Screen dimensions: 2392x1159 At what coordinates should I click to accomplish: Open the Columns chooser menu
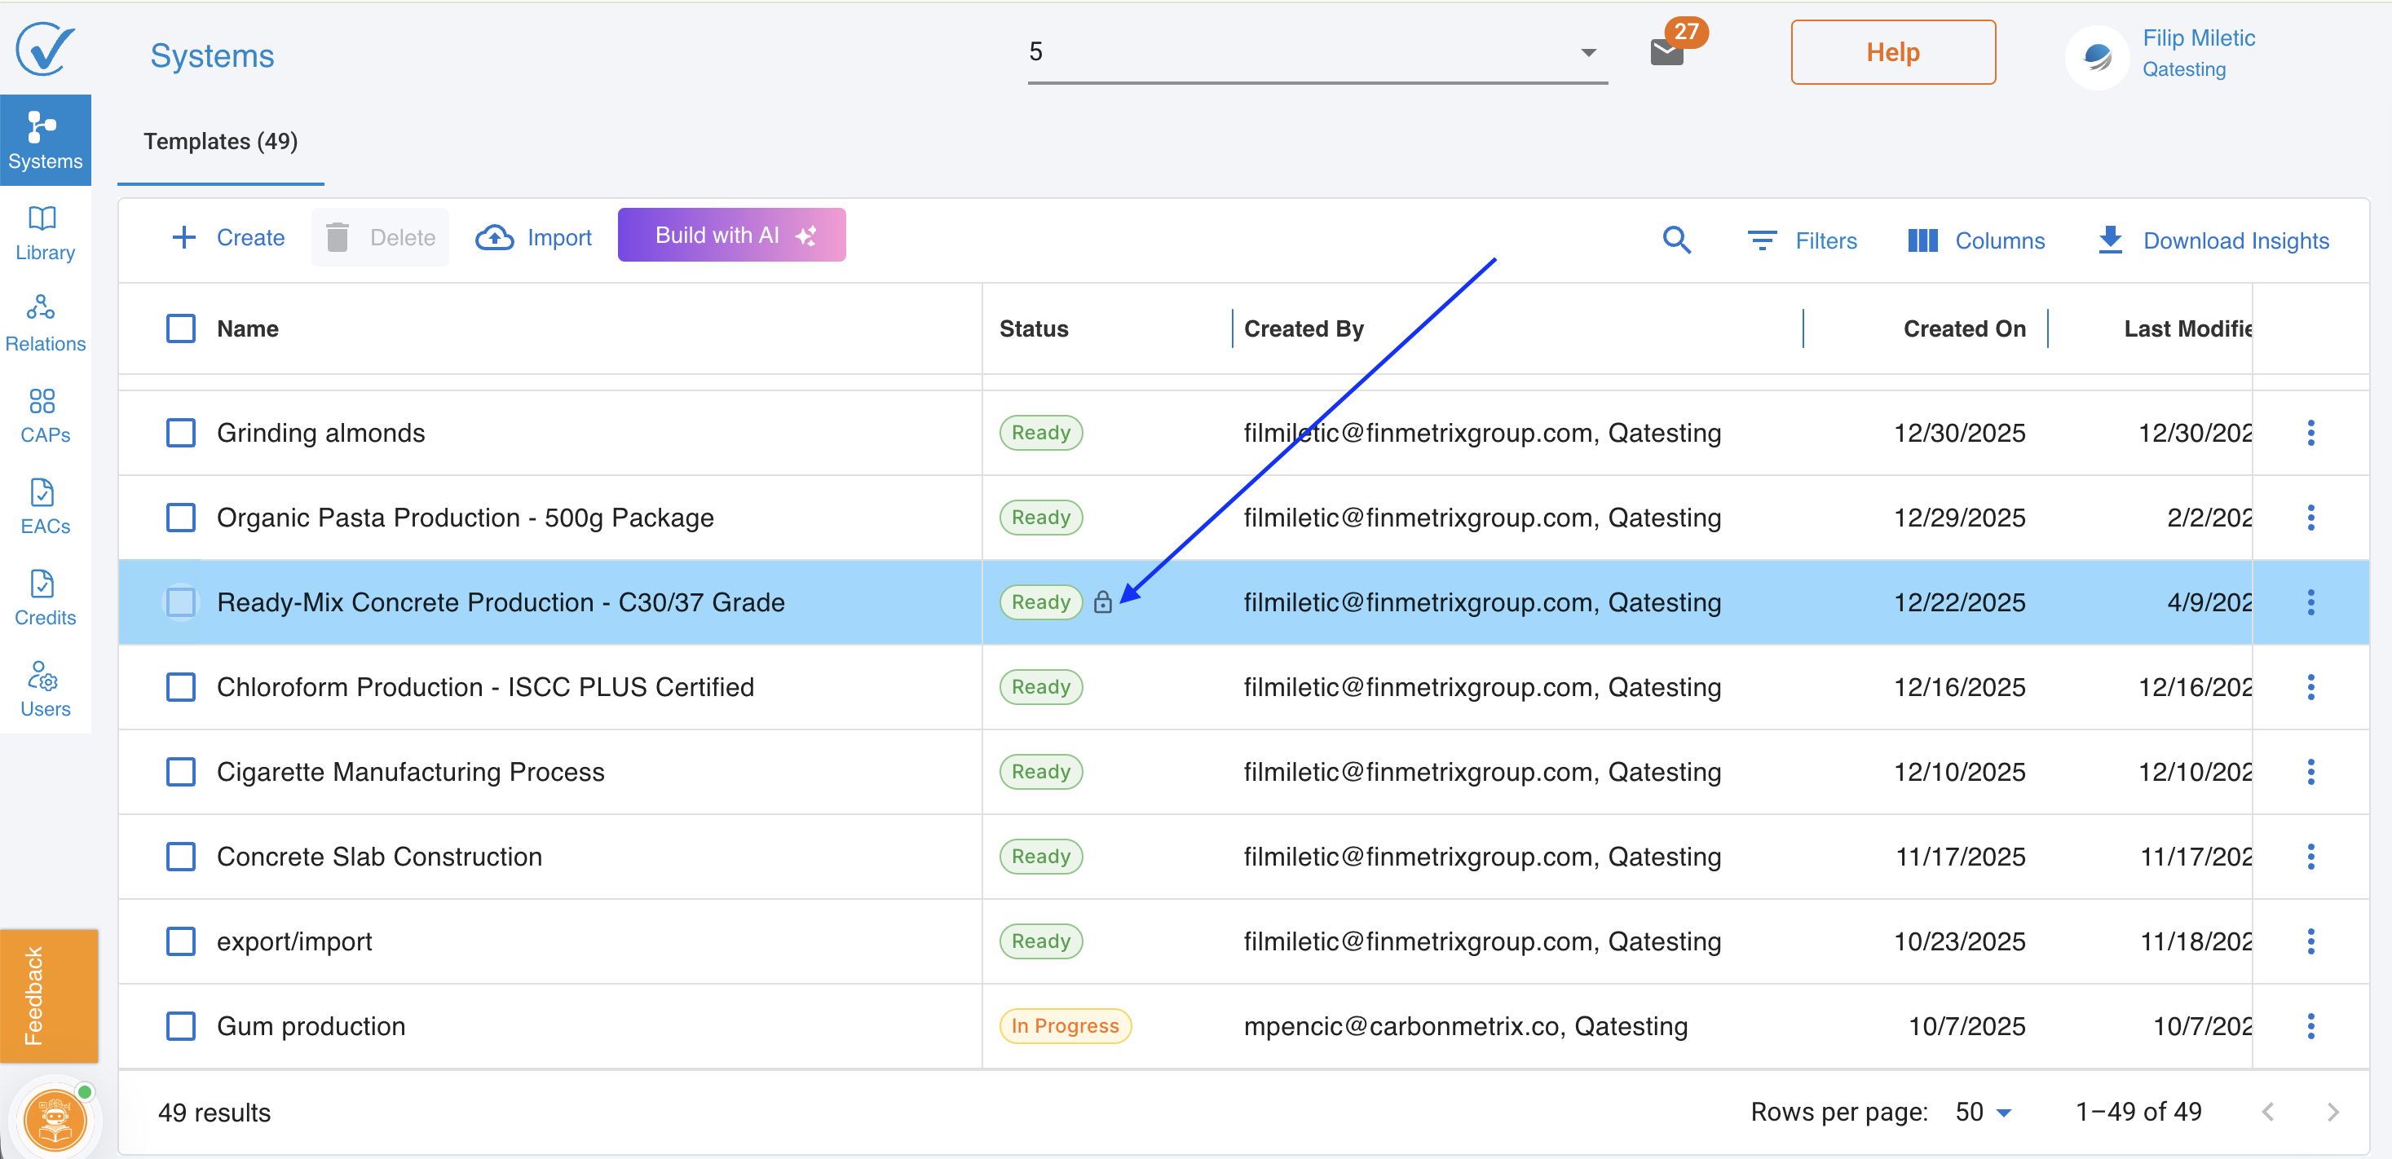1976,240
